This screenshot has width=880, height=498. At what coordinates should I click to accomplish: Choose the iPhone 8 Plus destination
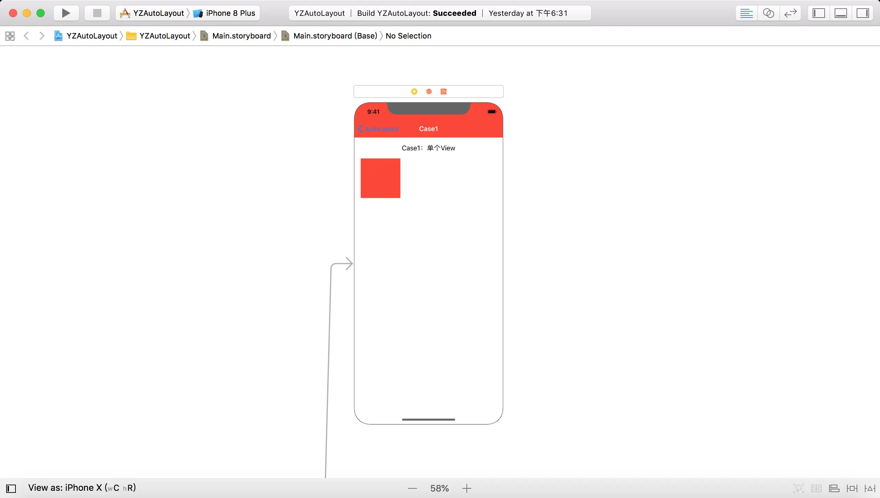click(x=230, y=13)
